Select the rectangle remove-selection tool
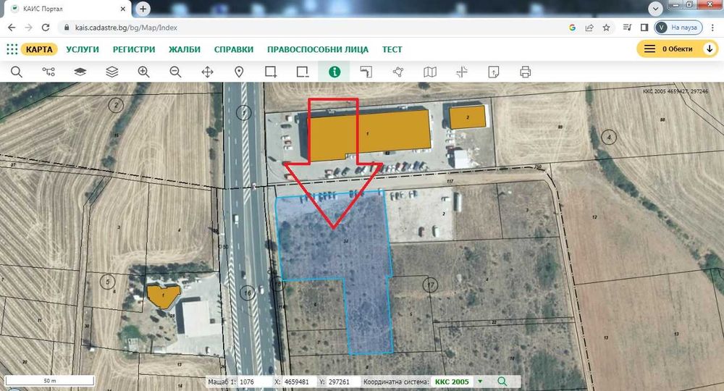The height and width of the screenshot is (391, 724). (x=303, y=72)
